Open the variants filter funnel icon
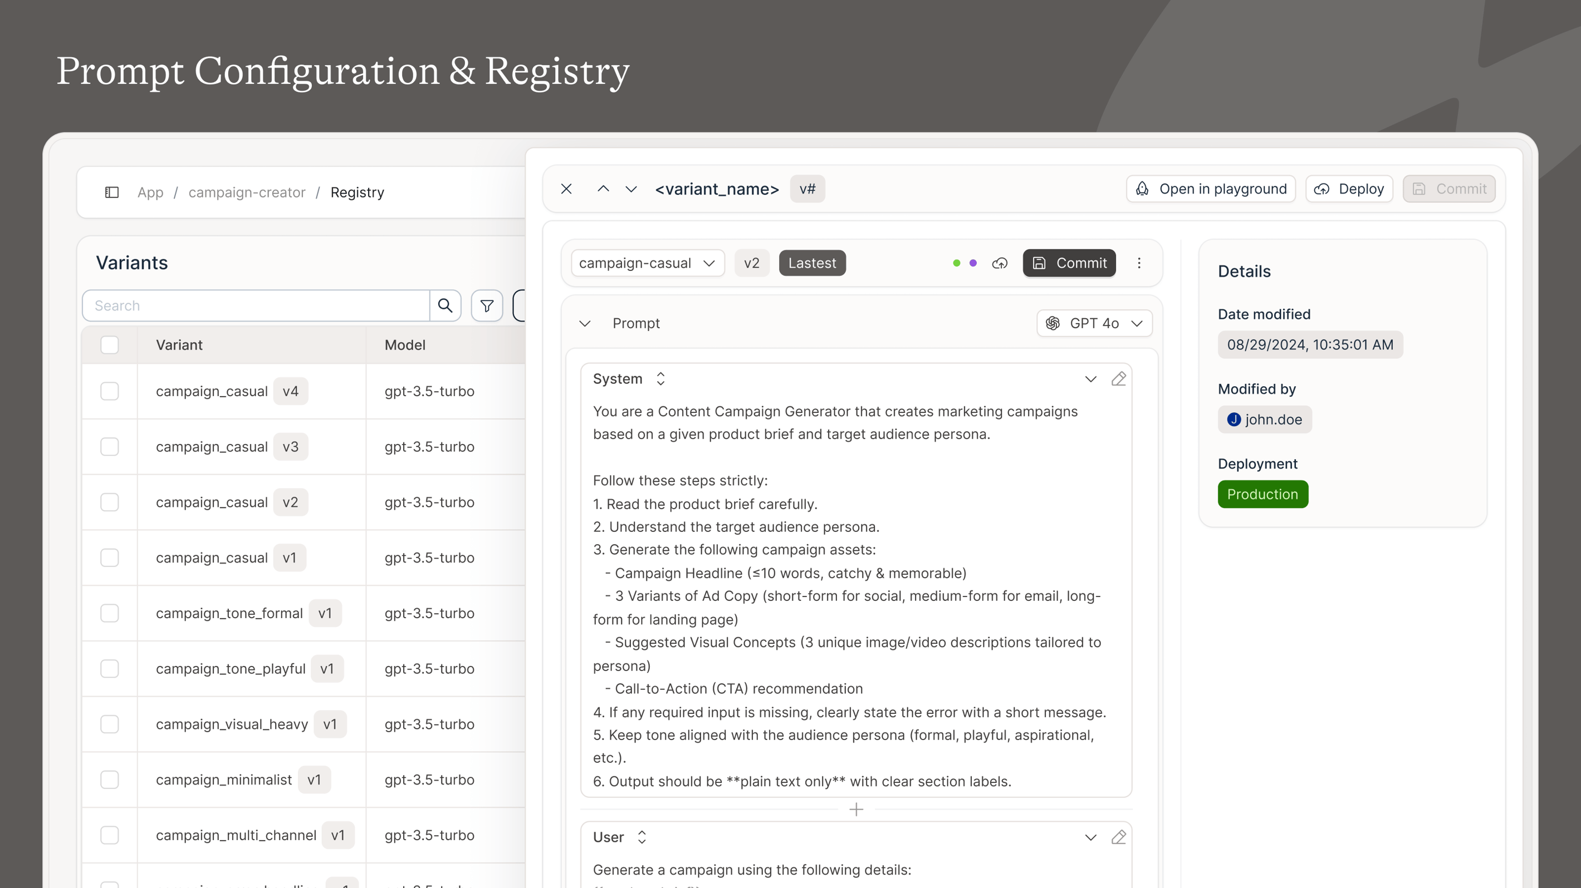Image resolution: width=1581 pixels, height=888 pixels. point(487,305)
